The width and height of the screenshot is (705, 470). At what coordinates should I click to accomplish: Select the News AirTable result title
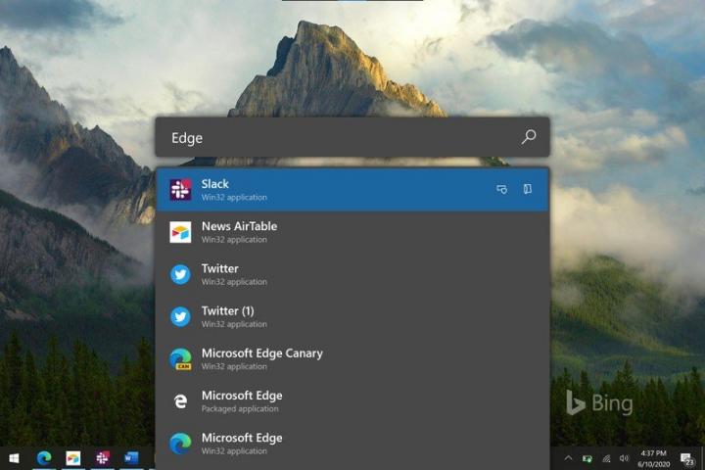pyautogui.click(x=239, y=226)
